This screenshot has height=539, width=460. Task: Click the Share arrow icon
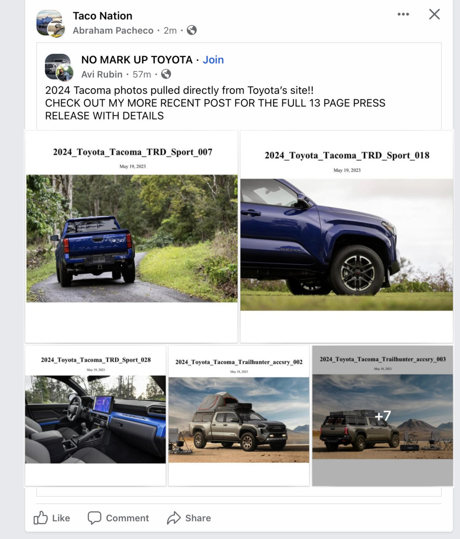[x=174, y=518]
